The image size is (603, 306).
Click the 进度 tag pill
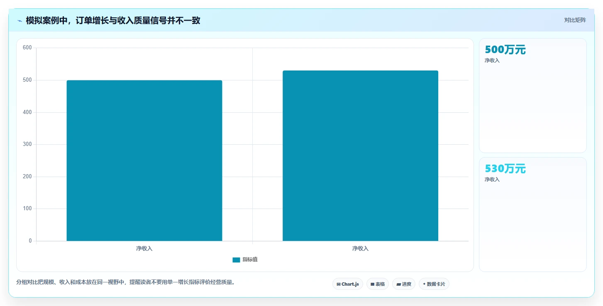tap(404, 284)
